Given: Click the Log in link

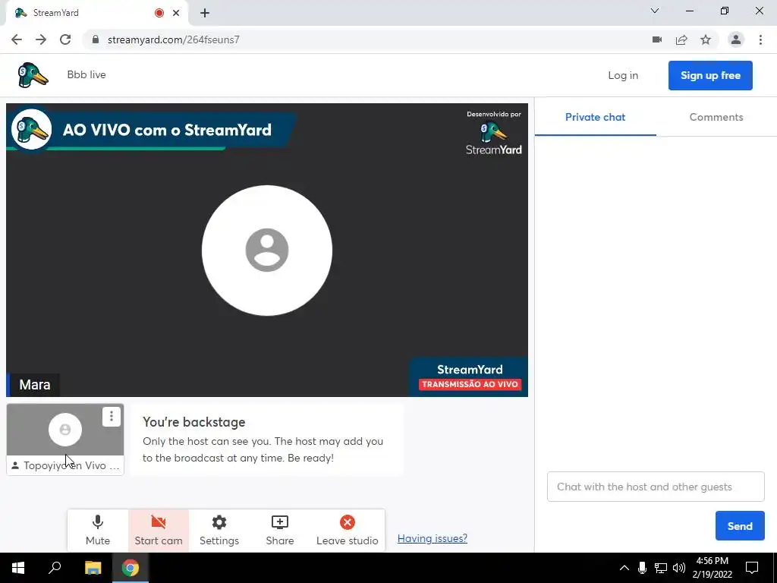Looking at the screenshot, I should point(623,75).
